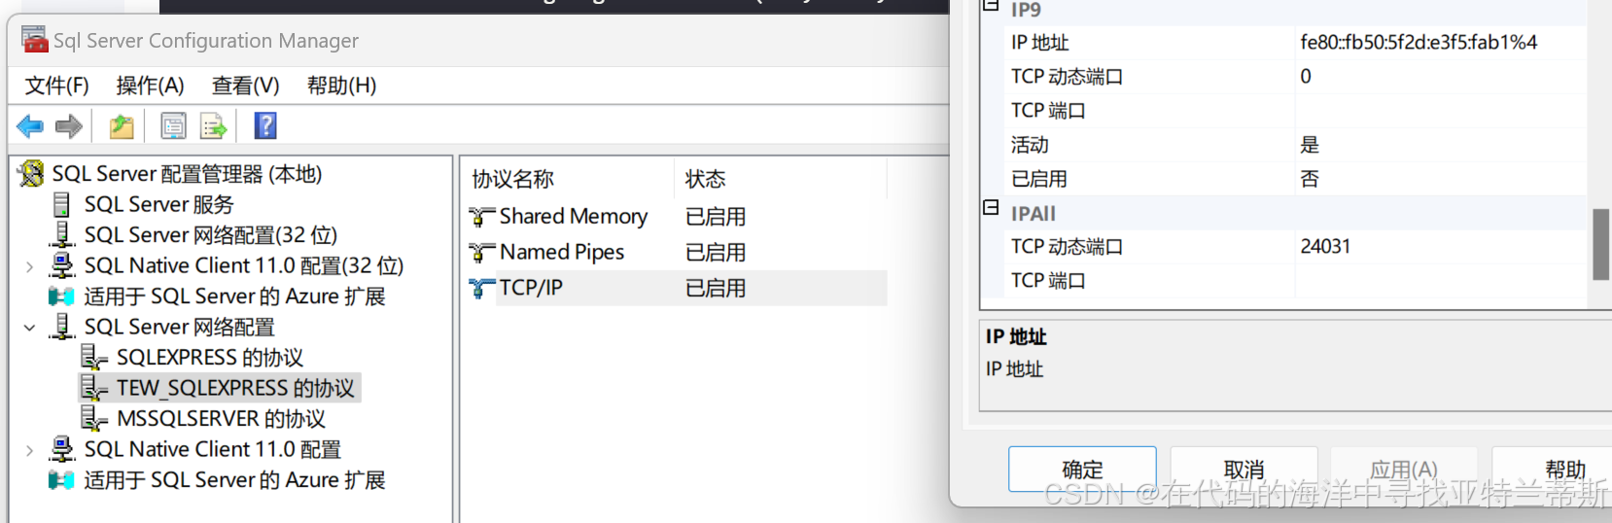Click the SQL Server 配置管理器 root node icon
The width and height of the screenshot is (1612, 523).
[x=31, y=174]
